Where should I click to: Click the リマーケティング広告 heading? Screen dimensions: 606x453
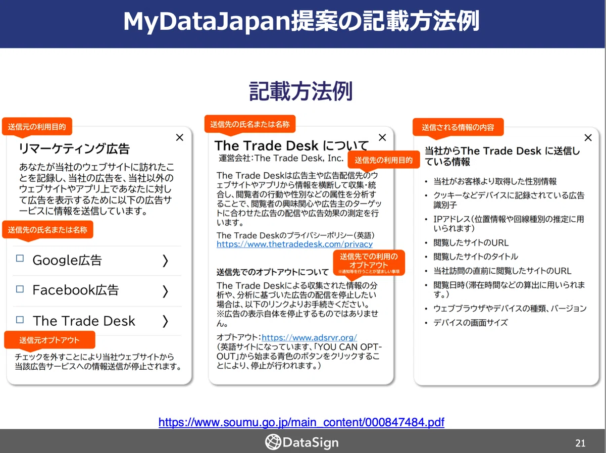pos(74,149)
